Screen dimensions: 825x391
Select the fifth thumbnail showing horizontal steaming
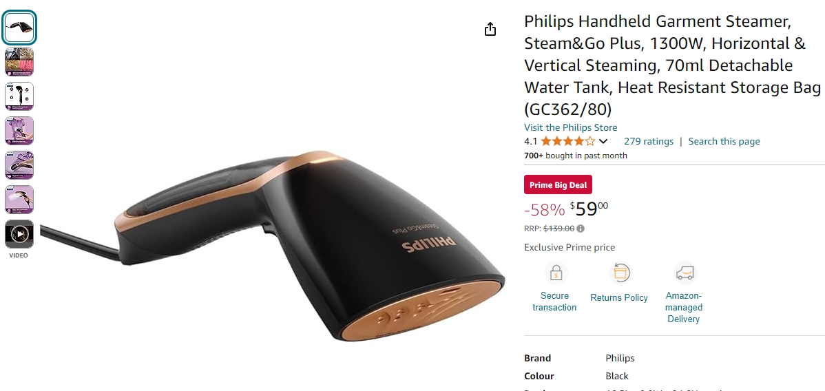(x=19, y=165)
